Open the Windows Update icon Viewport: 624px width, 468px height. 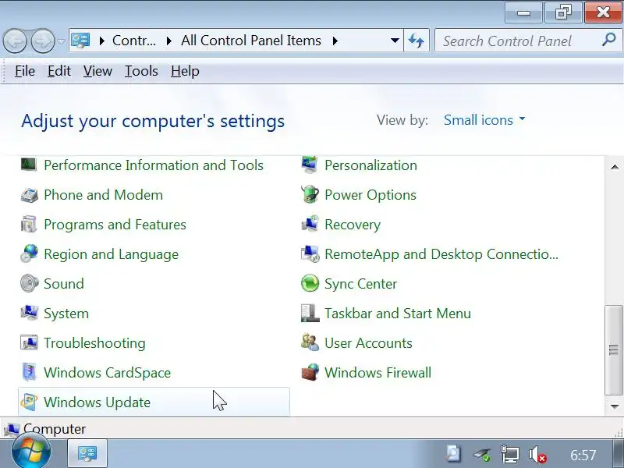click(29, 402)
